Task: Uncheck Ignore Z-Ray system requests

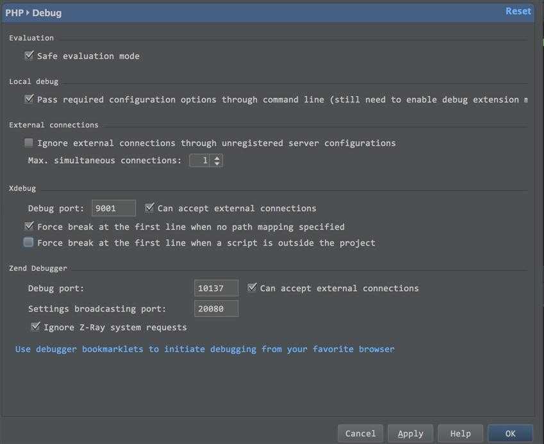Action: [35, 326]
